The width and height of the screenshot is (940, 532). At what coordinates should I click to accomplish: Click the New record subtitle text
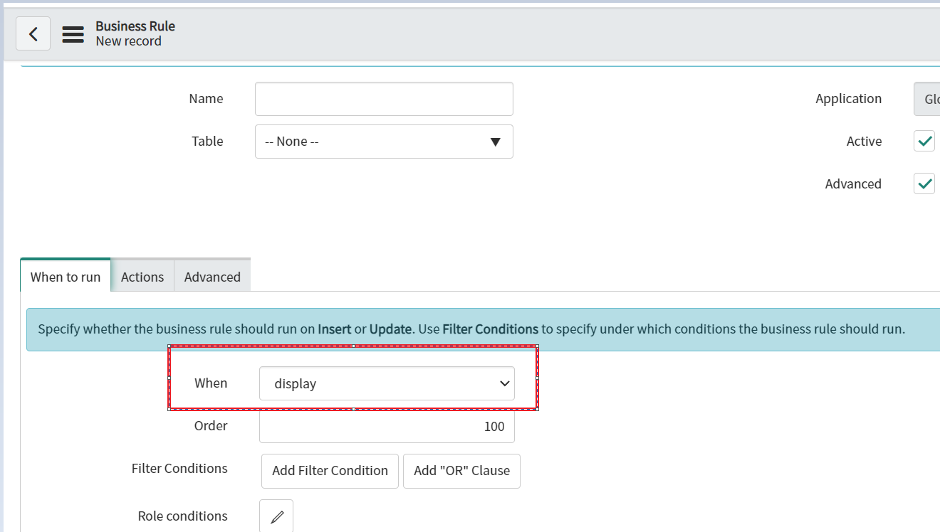tap(129, 41)
